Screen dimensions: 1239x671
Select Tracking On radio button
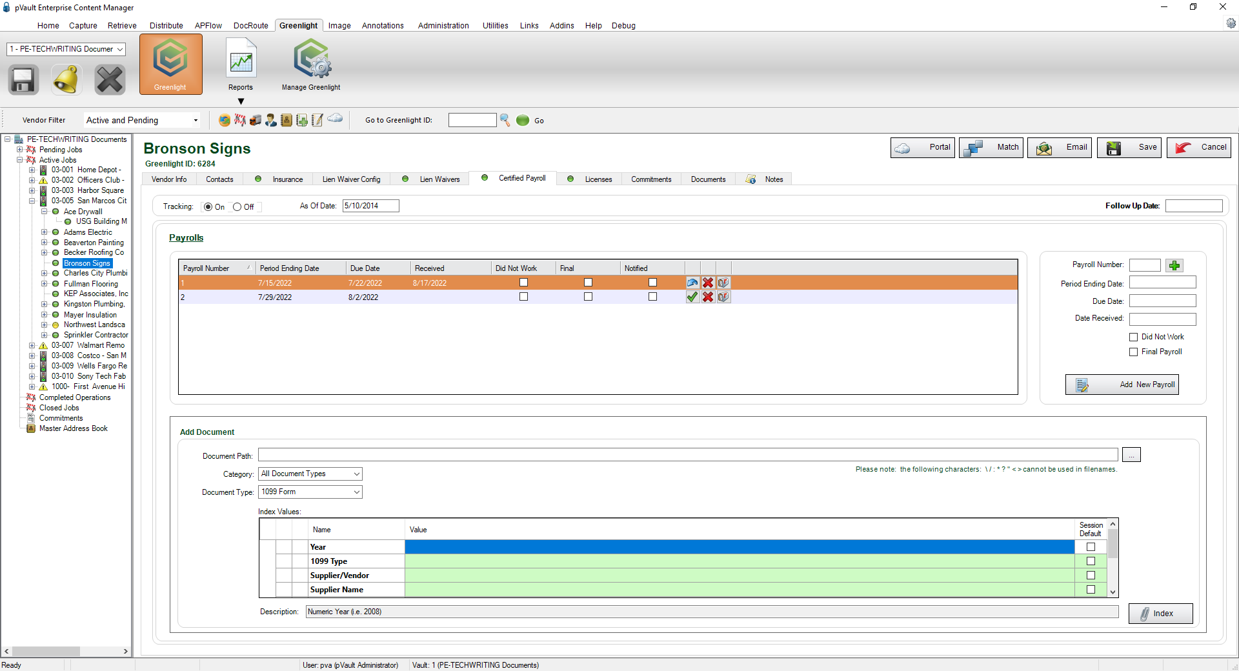[208, 207]
